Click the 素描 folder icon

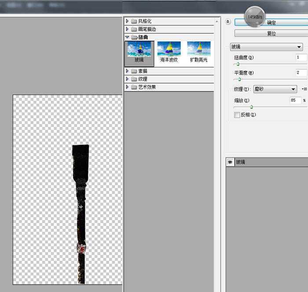pyautogui.click(x=134, y=71)
